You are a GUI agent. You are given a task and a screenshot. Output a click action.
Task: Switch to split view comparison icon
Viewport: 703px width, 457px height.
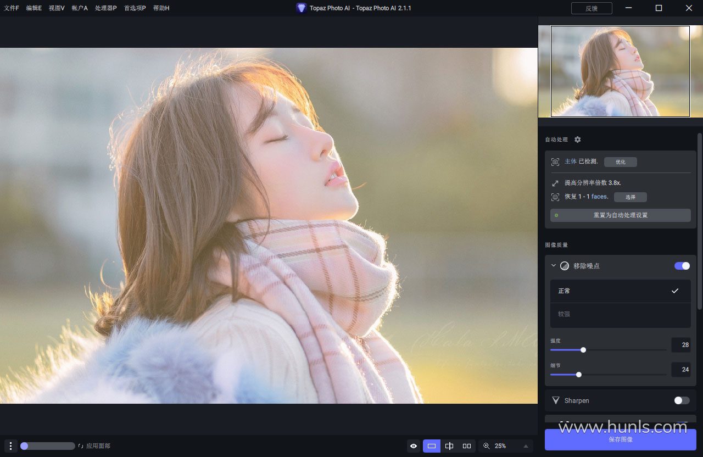[x=449, y=446]
